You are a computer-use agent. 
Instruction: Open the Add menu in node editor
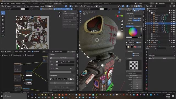[x=25, y=51]
